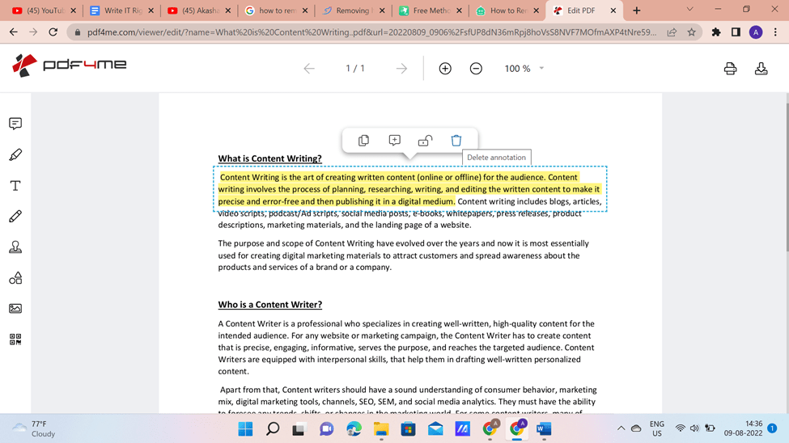Image resolution: width=789 pixels, height=443 pixels.
Task: Close the Edit PDF tab
Action: [613, 10]
